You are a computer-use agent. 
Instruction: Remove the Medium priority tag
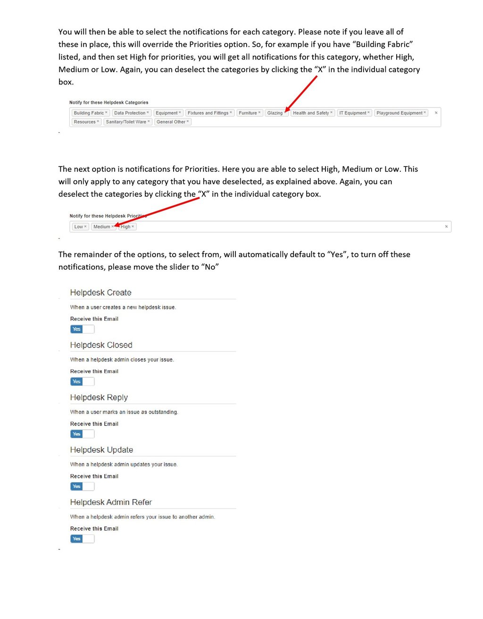point(112,226)
